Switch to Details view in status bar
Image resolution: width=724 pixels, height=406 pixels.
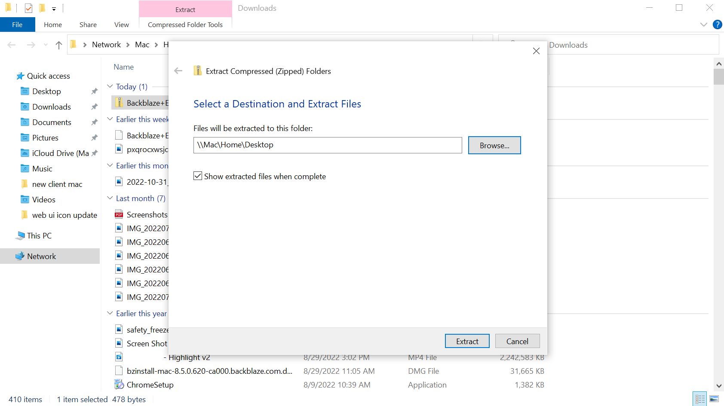point(700,399)
